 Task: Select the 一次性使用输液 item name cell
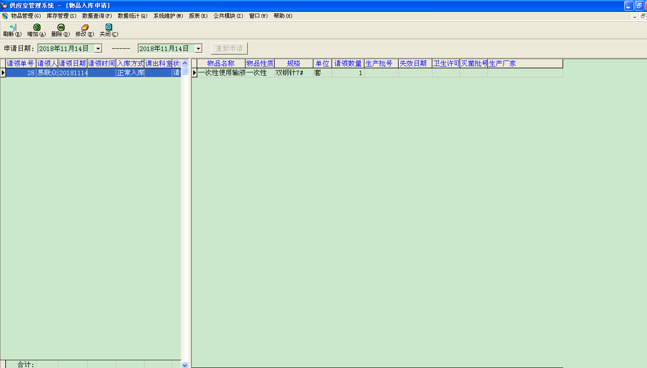click(x=221, y=72)
